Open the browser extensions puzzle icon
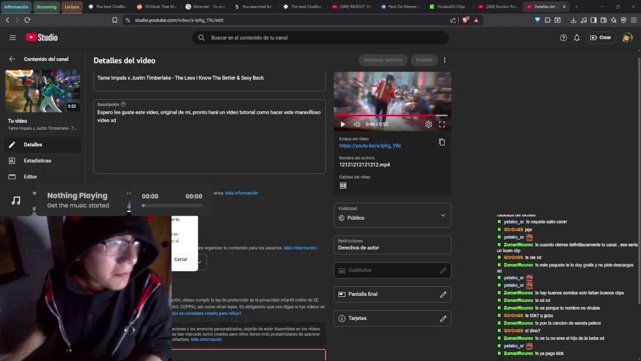641x361 pixels. (547, 20)
